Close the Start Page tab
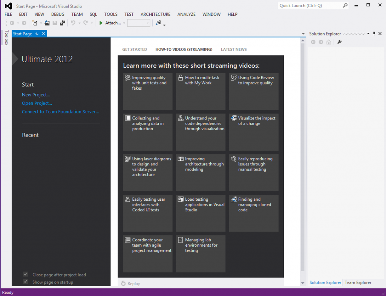The height and width of the screenshot is (296, 386). coord(43,34)
